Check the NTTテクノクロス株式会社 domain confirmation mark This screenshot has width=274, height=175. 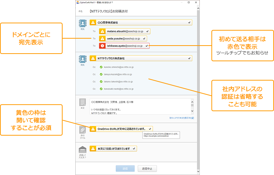pos(189,58)
